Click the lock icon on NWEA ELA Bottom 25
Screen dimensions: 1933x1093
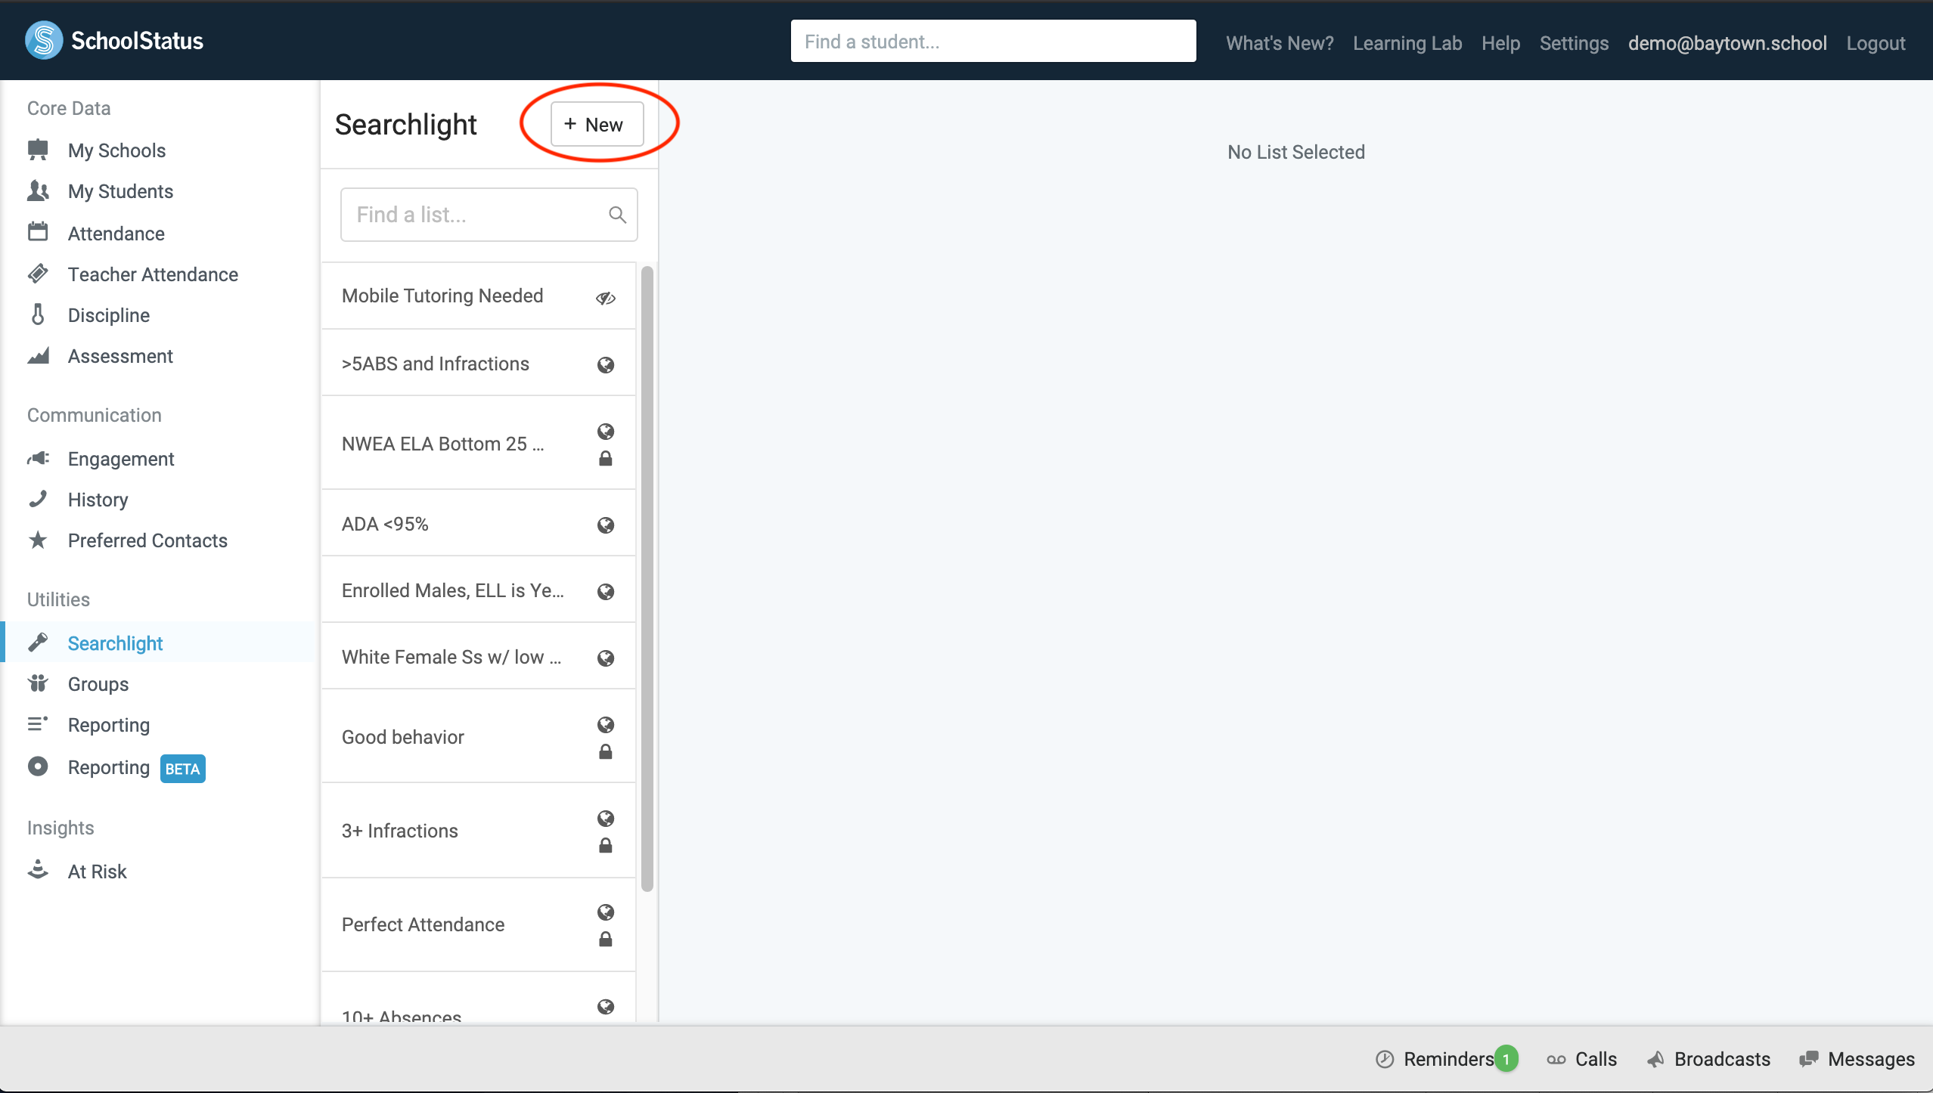pos(606,459)
